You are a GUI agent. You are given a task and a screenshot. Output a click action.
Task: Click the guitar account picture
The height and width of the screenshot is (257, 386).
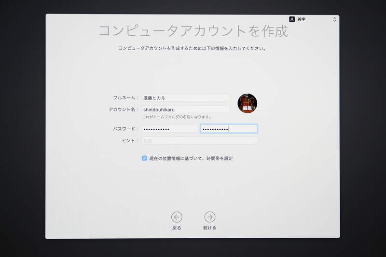[x=247, y=102]
